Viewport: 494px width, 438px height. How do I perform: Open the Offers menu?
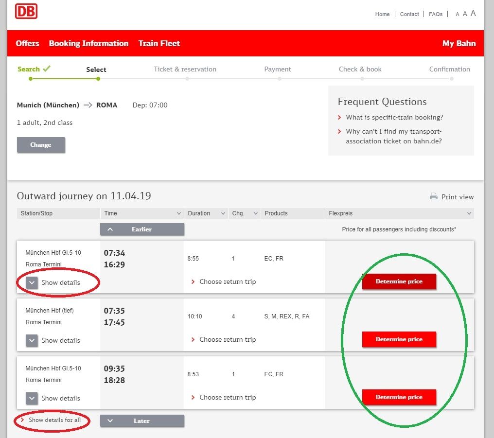click(27, 43)
